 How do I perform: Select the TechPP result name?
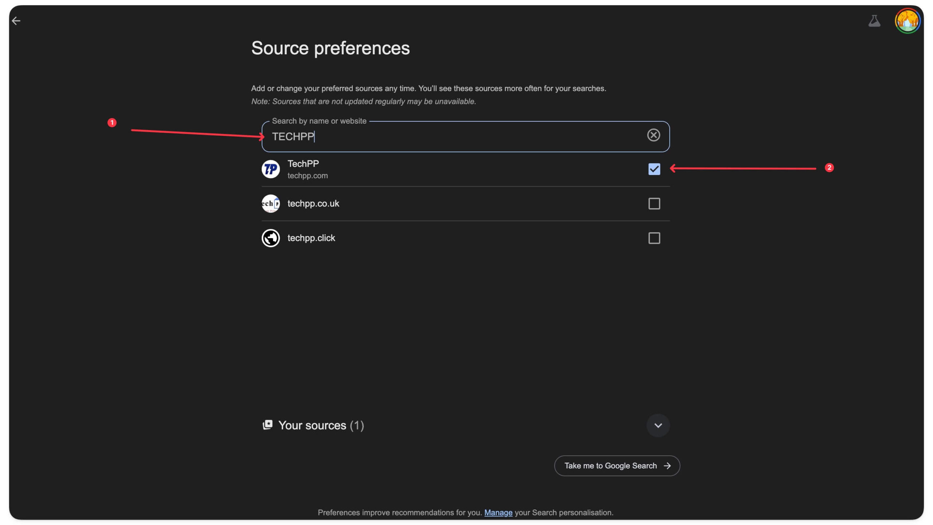[303, 164]
